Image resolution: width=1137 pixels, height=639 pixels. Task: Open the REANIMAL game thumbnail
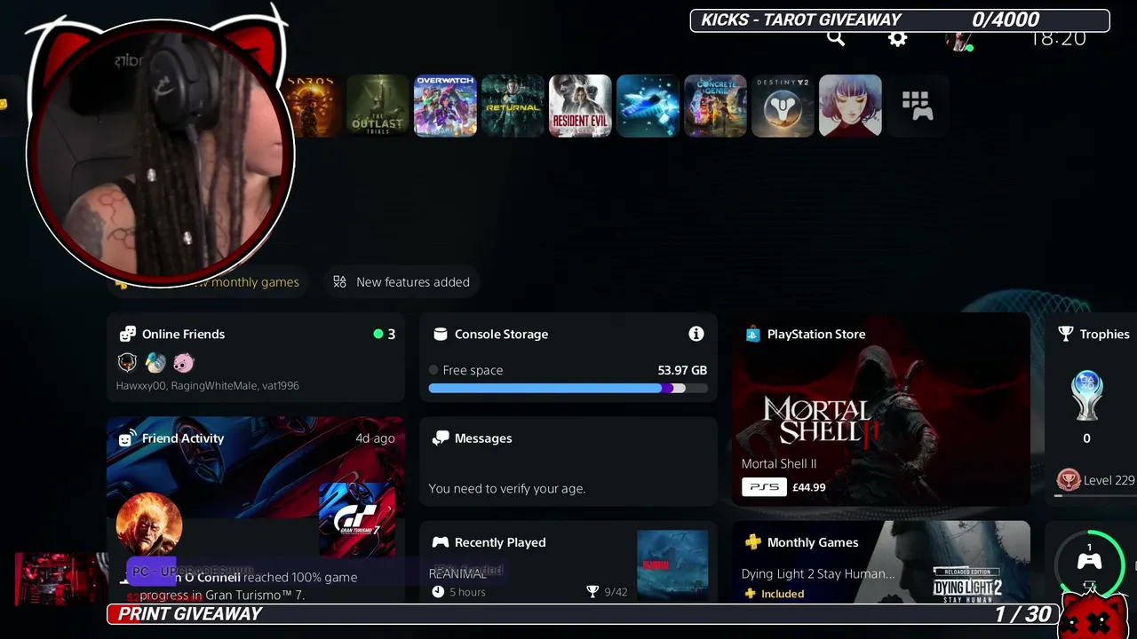click(672, 565)
